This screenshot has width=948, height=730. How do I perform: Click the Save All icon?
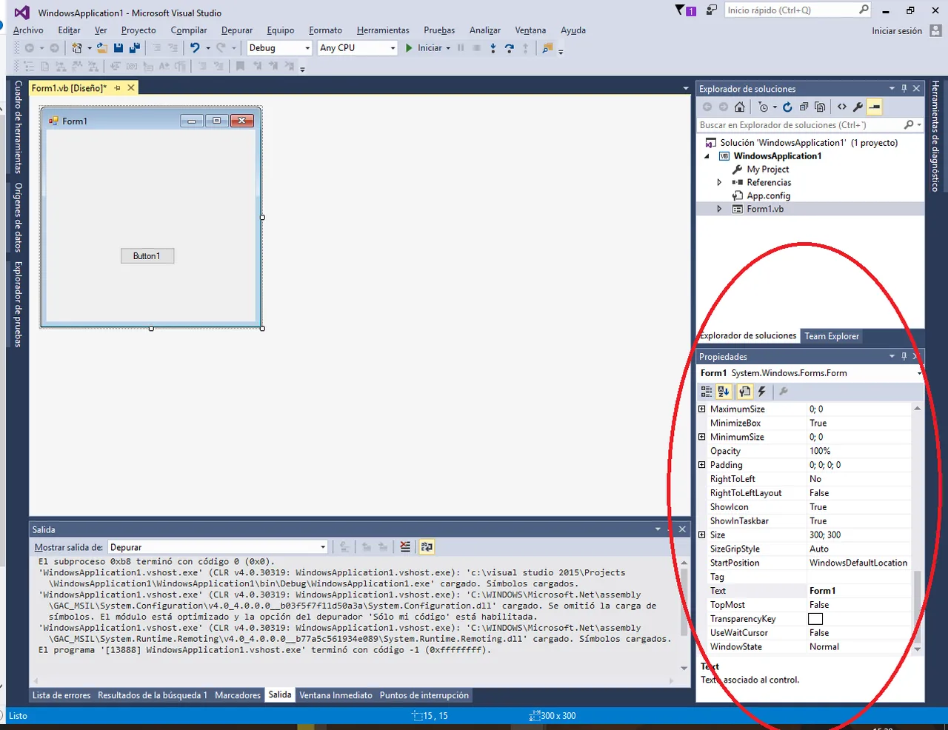tap(135, 48)
